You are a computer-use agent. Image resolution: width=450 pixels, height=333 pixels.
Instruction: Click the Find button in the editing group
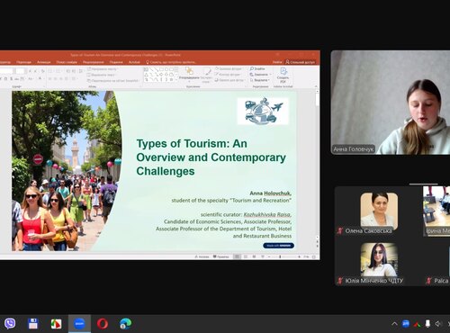pyautogui.click(x=257, y=68)
